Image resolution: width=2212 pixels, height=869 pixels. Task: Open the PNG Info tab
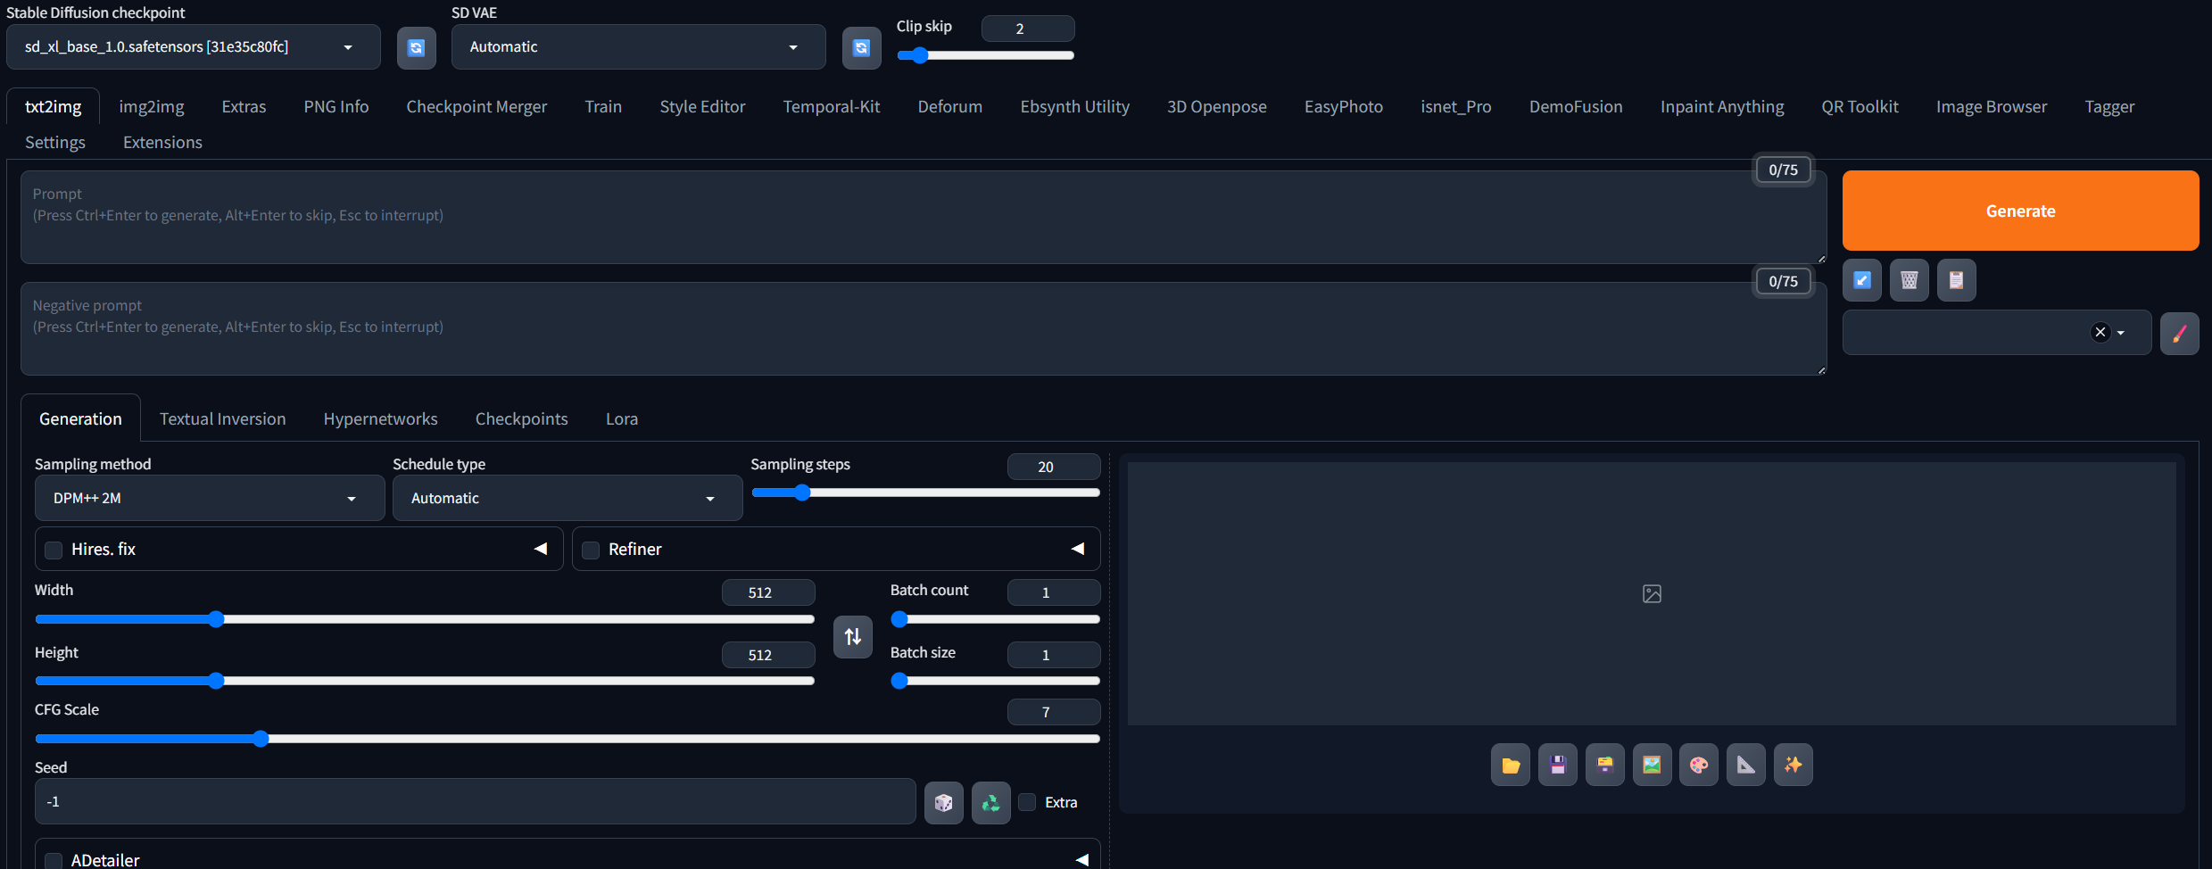[x=336, y=107]
